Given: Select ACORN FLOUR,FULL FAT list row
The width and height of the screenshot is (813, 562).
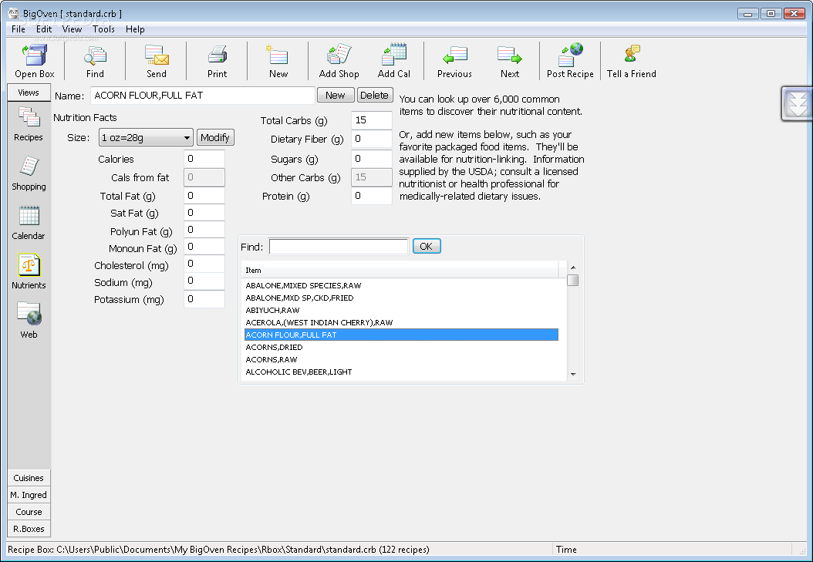Looking at the screenshot, I should 401,335.
